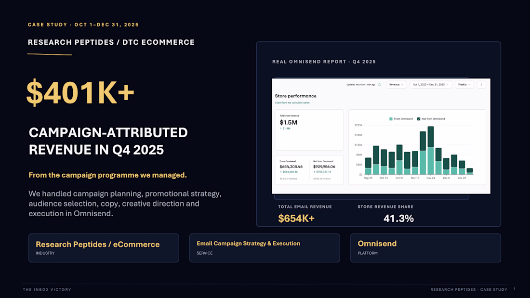This screenshot has width=530, height=298.
Task: Select the $654,308.46 From Omnisend amount
Action: pyautogui.click(x=291, y=167)
